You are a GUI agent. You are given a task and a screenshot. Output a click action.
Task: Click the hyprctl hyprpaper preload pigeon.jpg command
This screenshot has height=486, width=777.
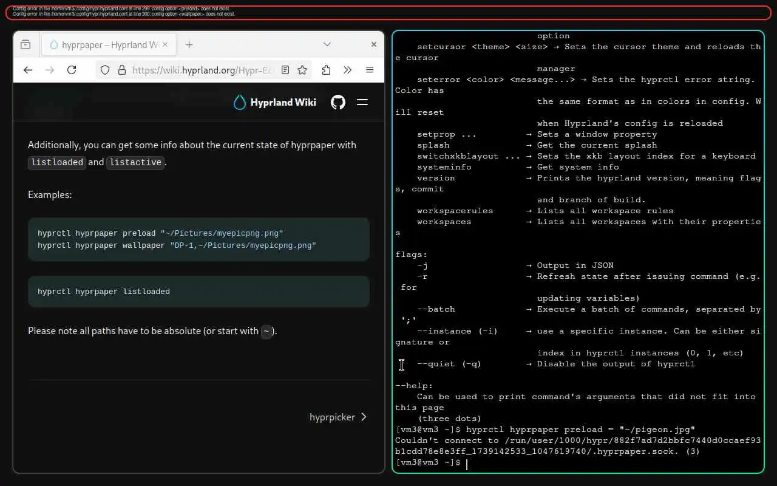pyautogui.click(x=580, y=430)
